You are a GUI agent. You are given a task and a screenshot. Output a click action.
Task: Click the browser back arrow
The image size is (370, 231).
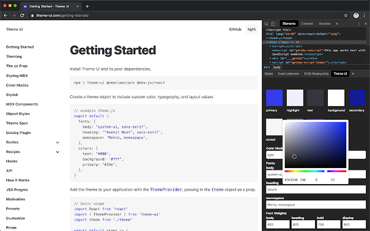pos(6,16)
